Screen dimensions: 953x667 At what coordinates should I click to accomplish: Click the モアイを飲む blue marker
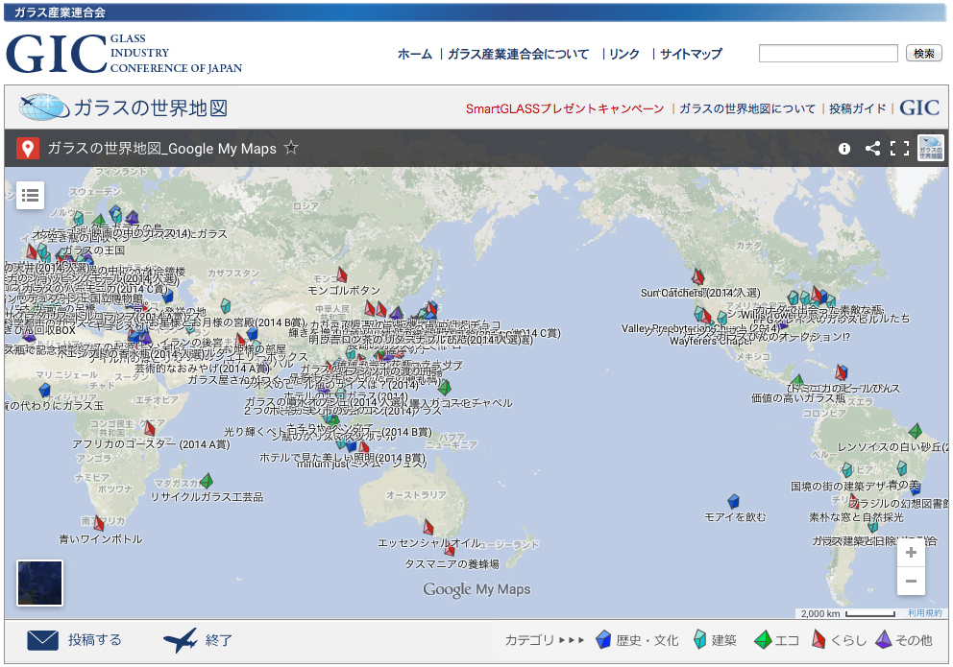click(x=734, y=501)
